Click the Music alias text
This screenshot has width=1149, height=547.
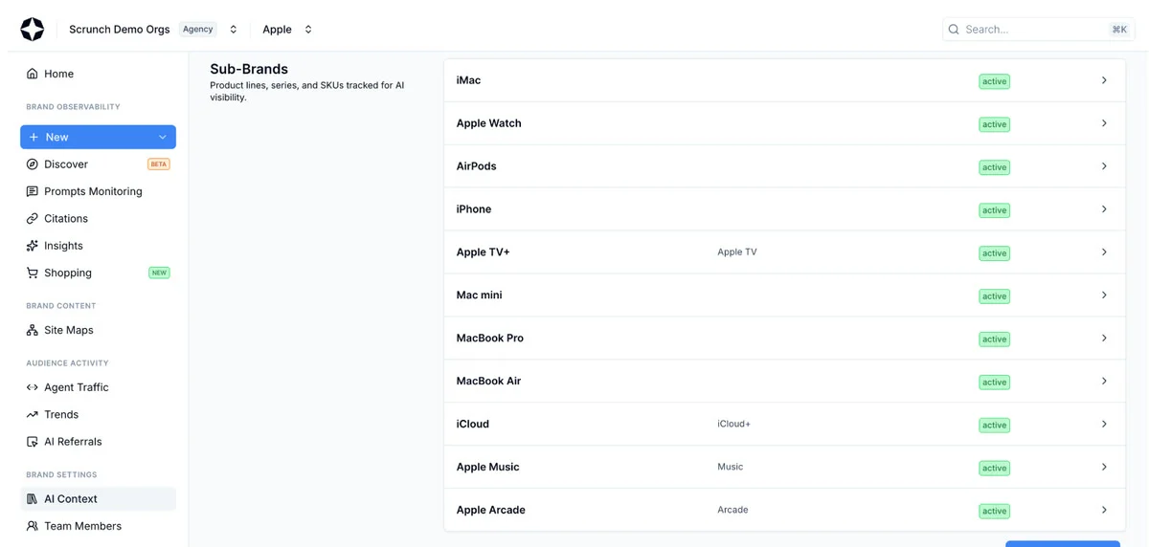730,467
